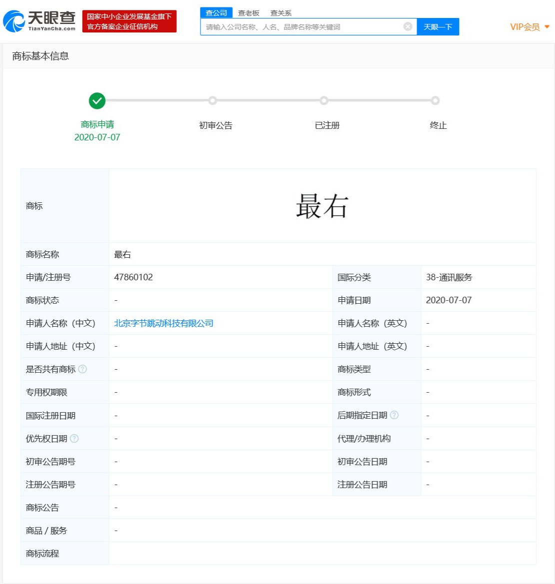Open the VIP会员 menu link
This screenshot has width=555, height=584.
coord(525,27)
